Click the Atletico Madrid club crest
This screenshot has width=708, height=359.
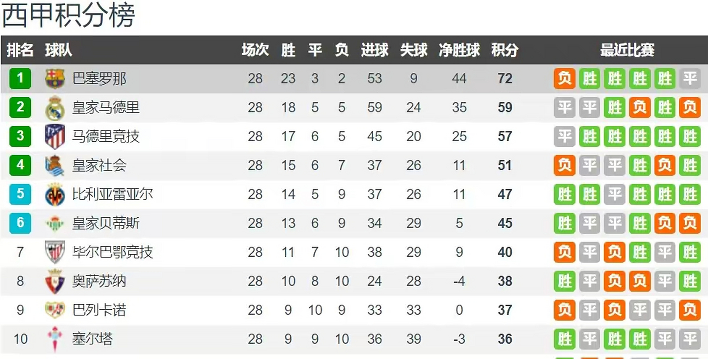pyautogui.click(x=55, y=137)
